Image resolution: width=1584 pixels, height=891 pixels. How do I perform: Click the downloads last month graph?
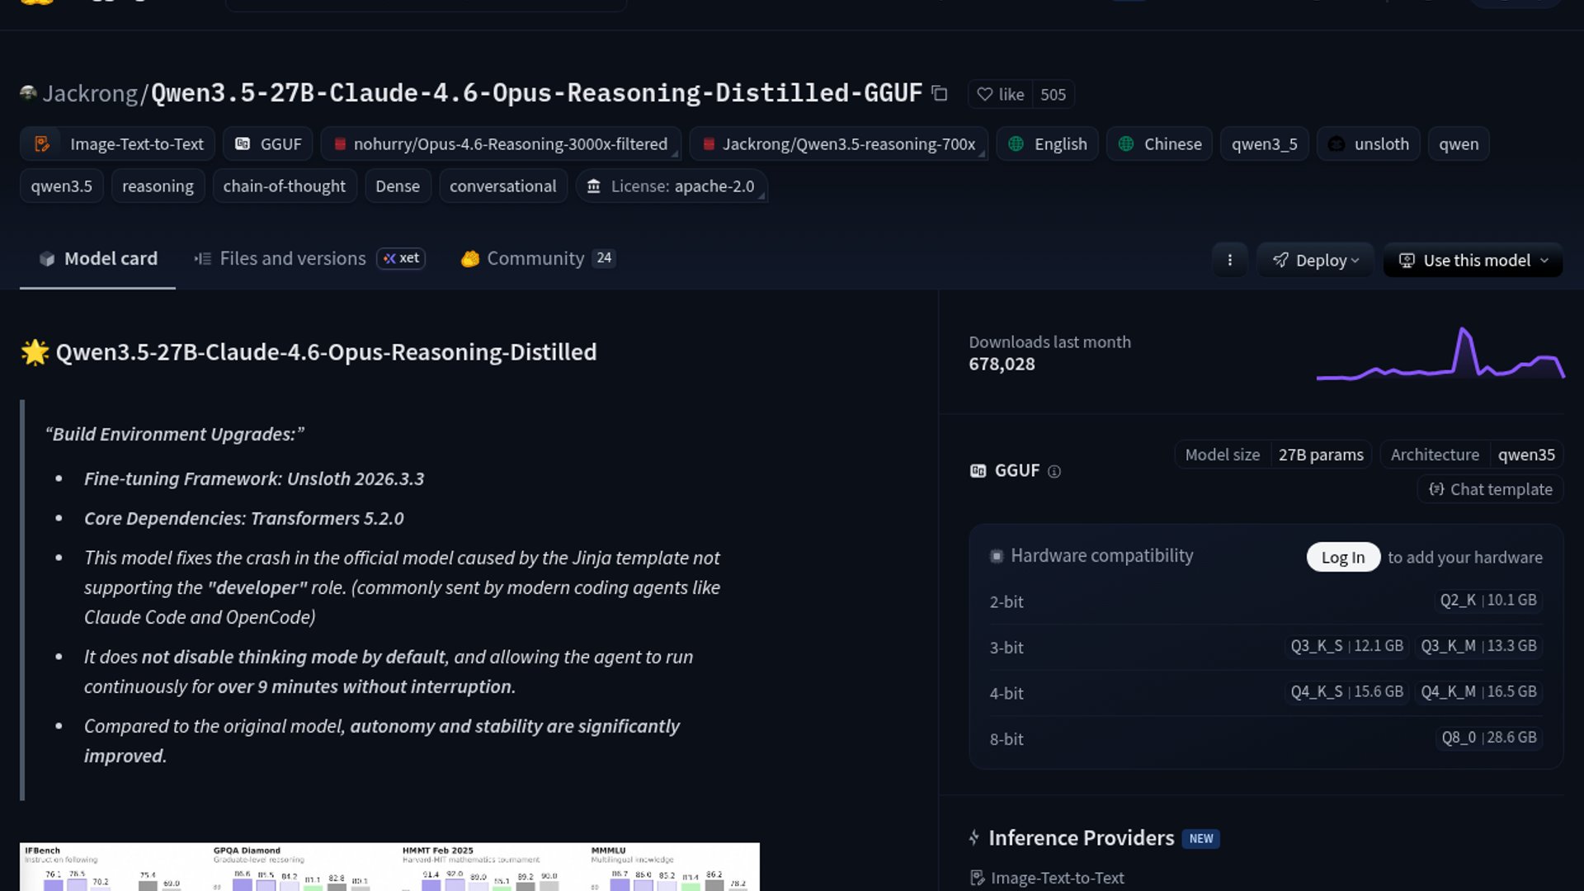1440,355
